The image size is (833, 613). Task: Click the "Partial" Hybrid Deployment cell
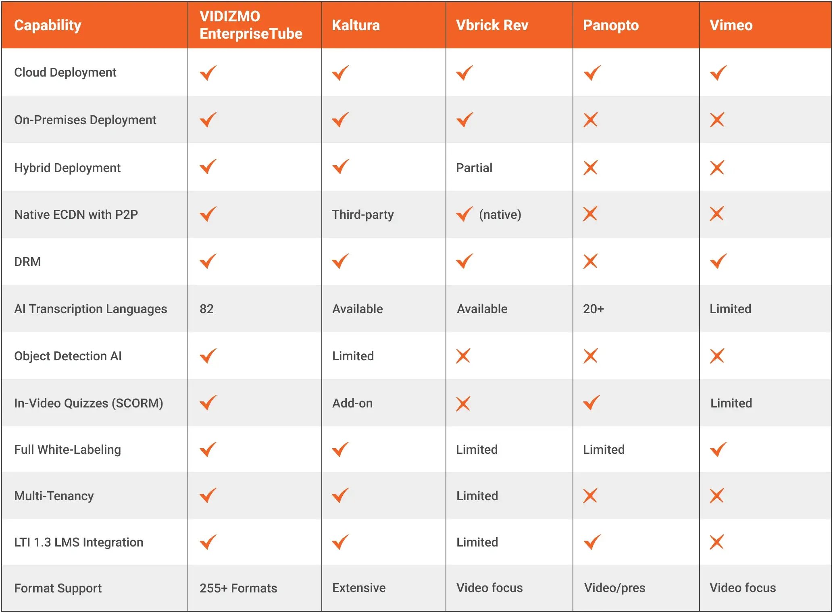click(474, 168)
